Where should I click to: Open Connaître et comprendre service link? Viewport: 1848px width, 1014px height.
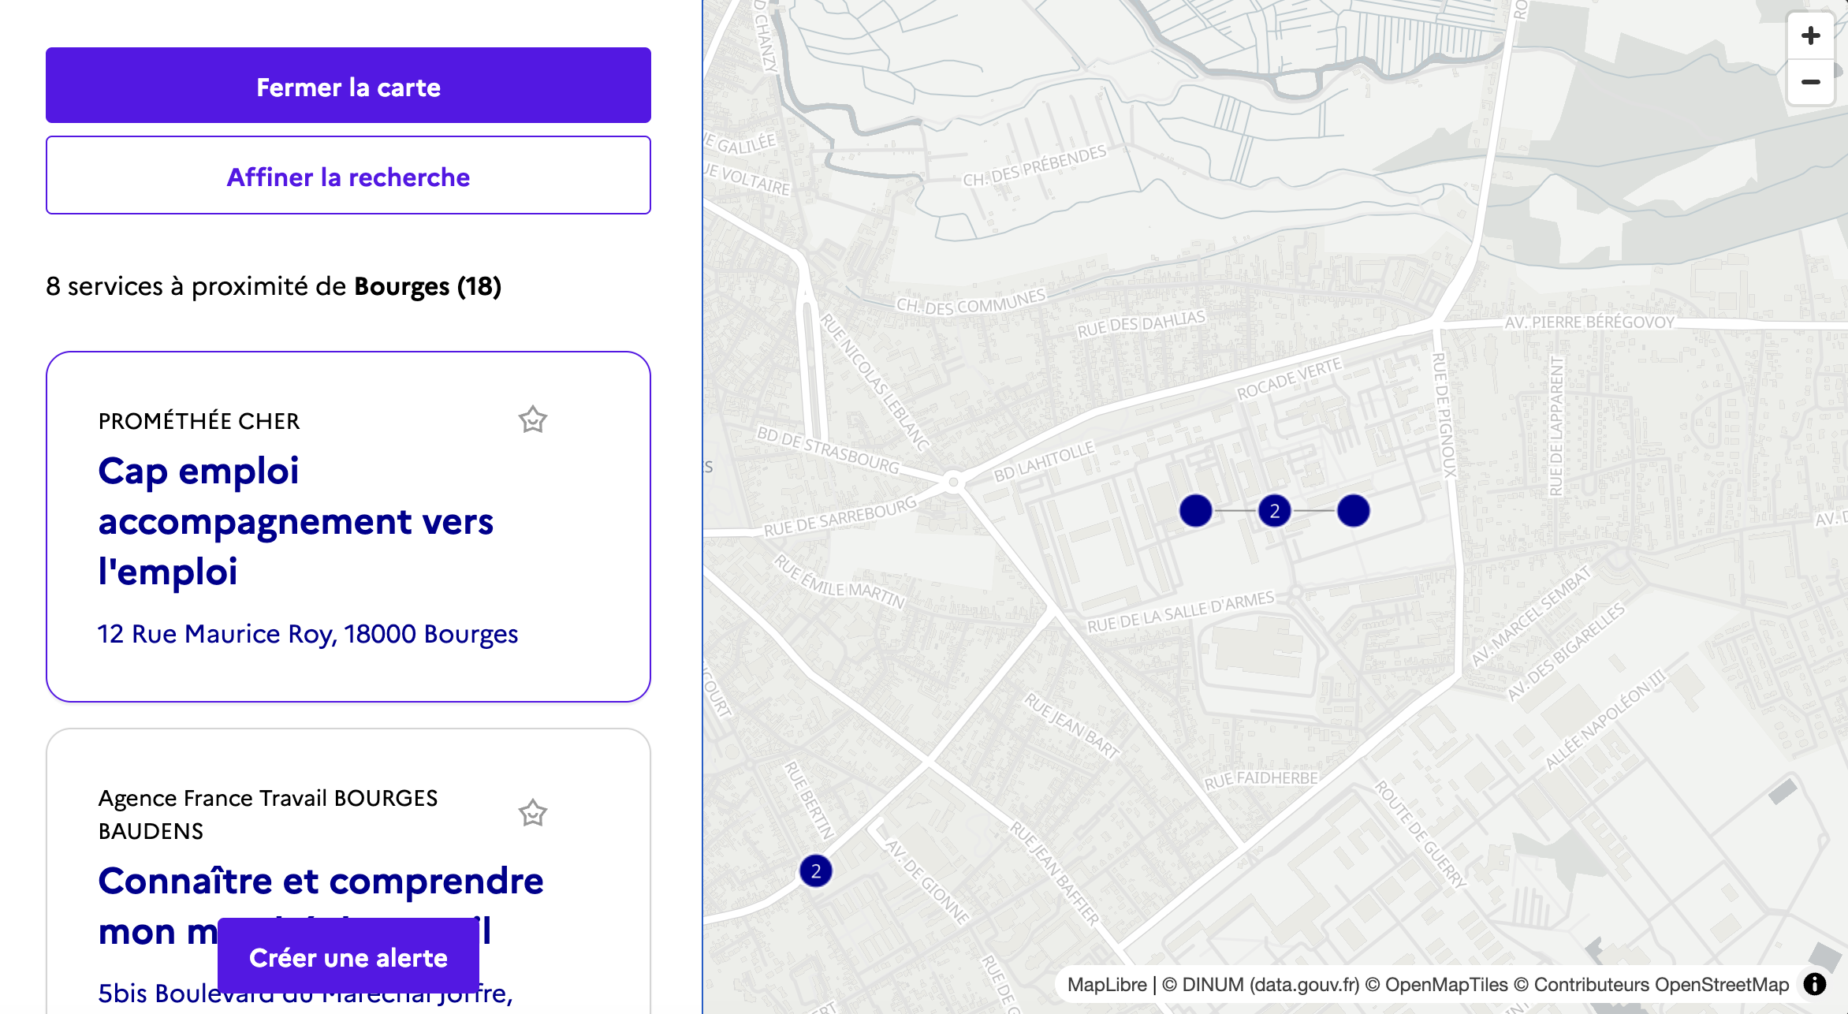click(320, 882)
